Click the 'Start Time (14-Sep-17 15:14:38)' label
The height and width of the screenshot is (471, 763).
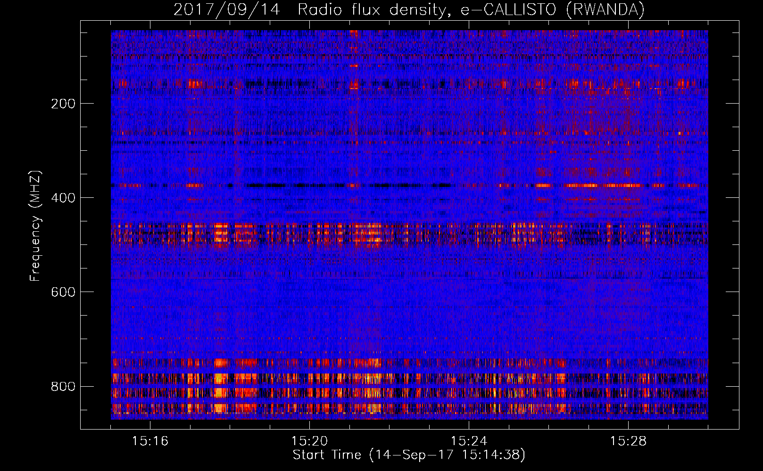point(409,455)
